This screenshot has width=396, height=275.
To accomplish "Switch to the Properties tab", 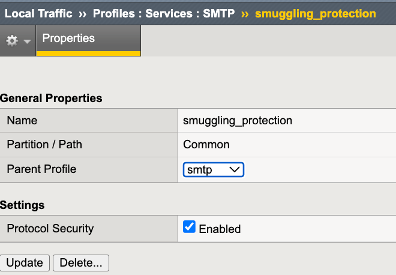I will pyautogui.click(x=68, y=38).
